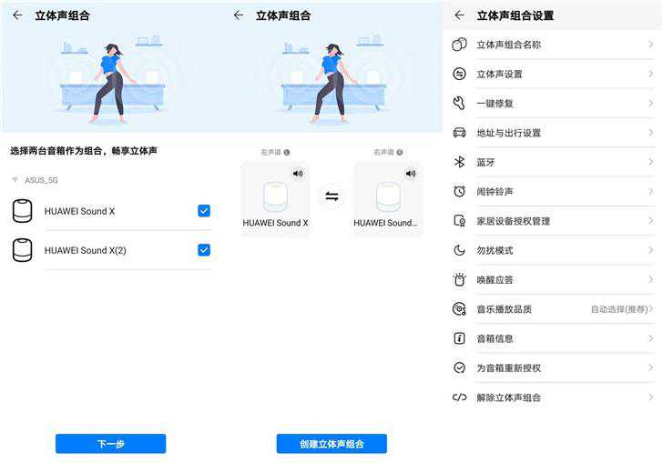Uncheck the HUAWEI Sound X(2) checkbox
This screenshot has height=463, width=663.
204,250
